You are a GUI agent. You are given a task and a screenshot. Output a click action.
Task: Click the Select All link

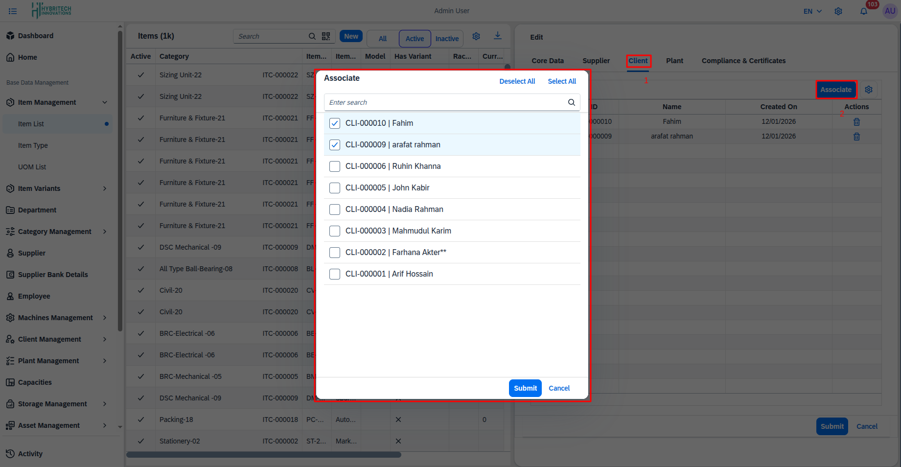(561, 81)
